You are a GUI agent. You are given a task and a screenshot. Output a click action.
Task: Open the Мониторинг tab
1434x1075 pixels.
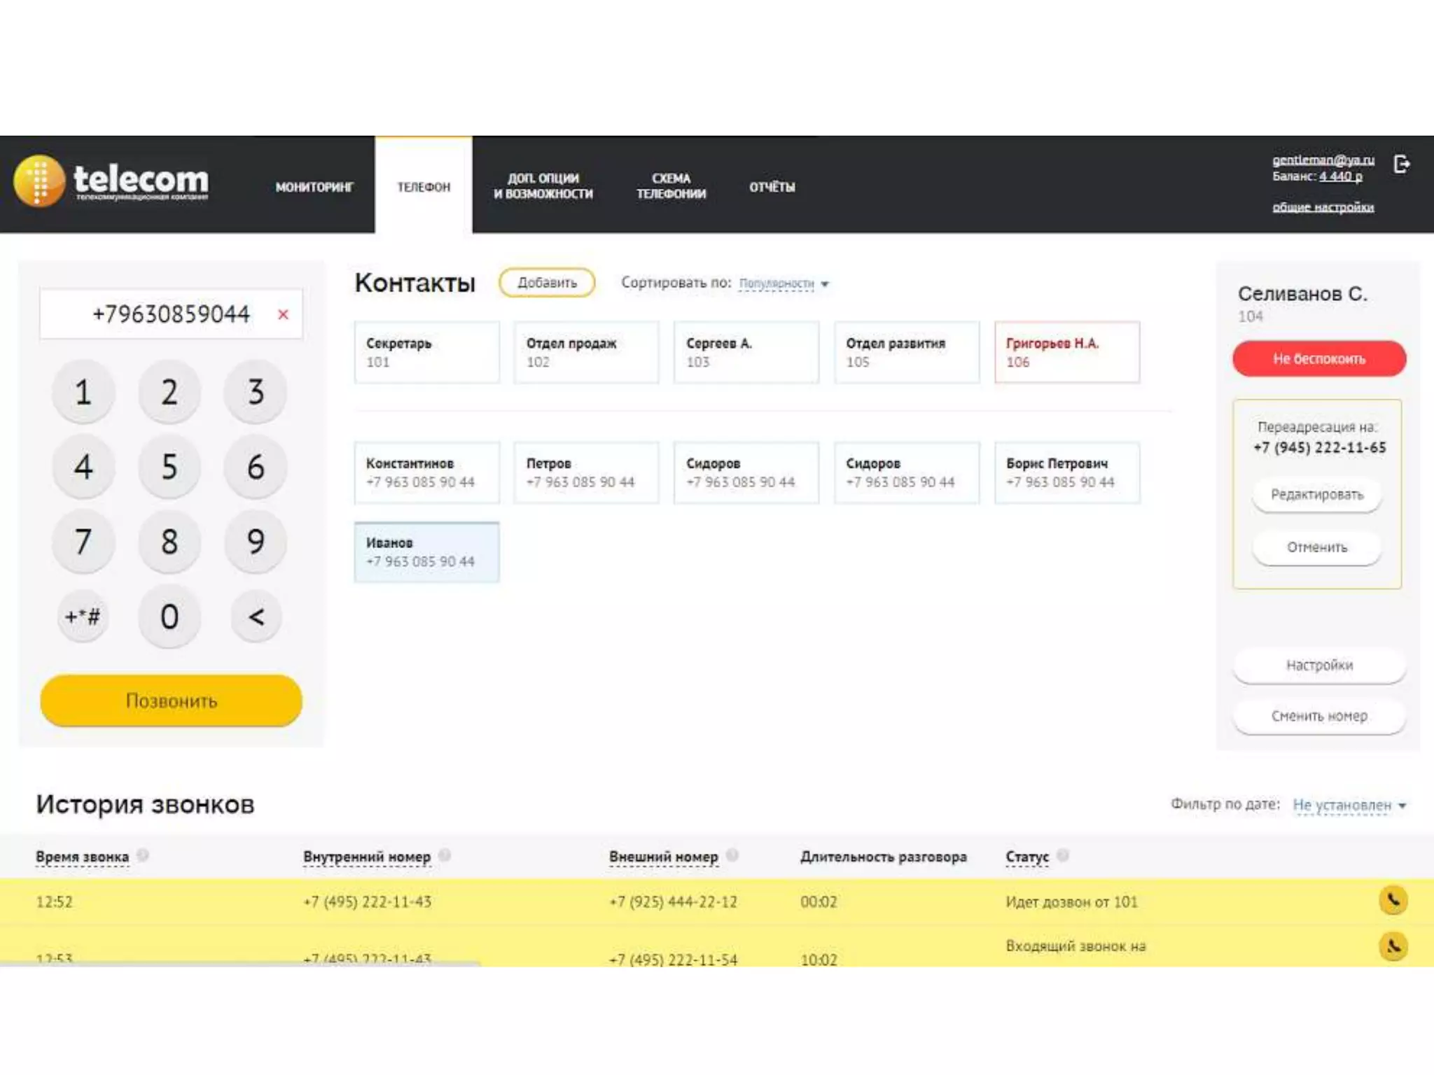314,187
